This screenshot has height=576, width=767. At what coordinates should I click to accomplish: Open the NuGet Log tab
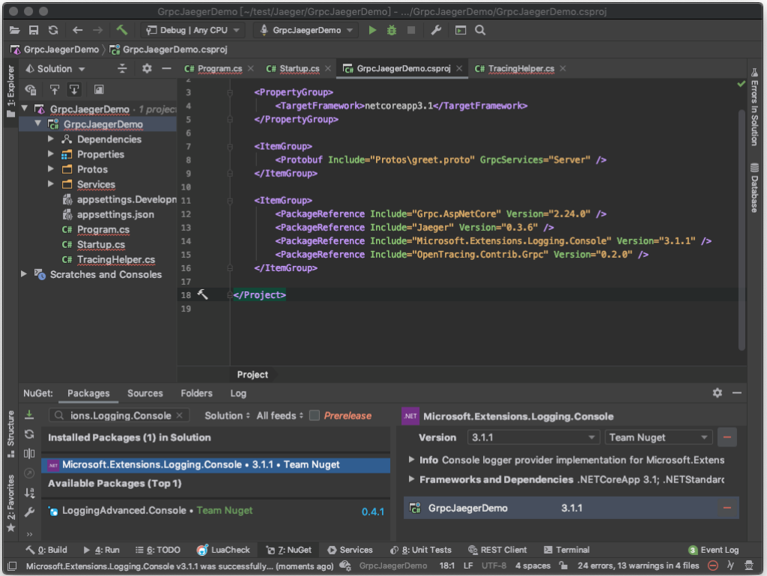coord(238,393)
